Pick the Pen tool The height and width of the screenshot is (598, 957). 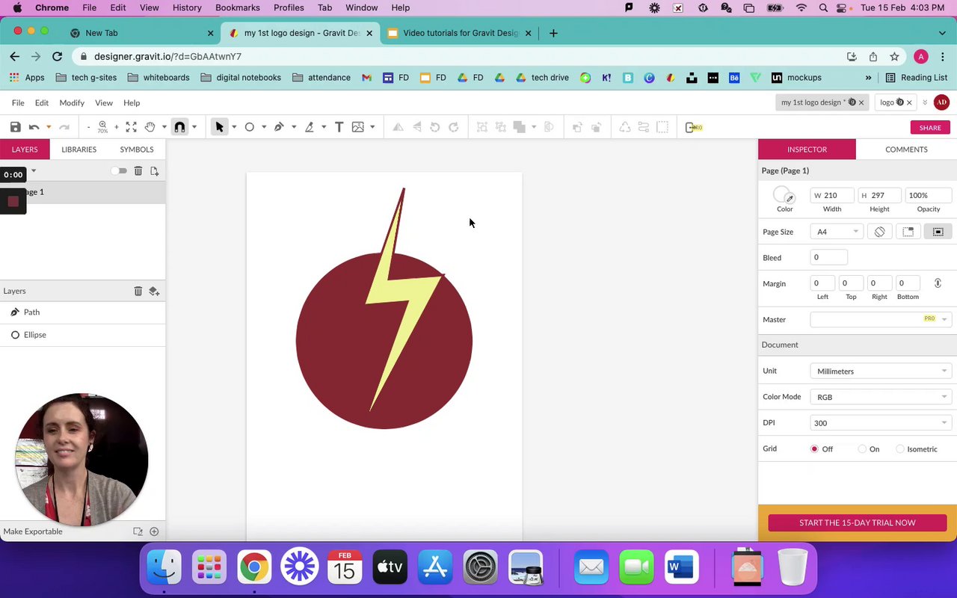[x=279, y=127]
